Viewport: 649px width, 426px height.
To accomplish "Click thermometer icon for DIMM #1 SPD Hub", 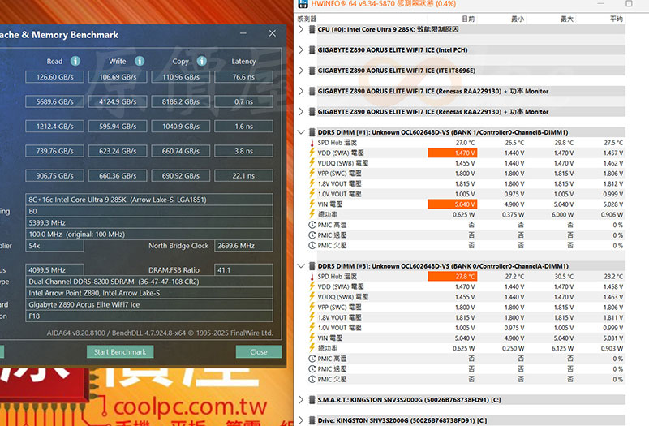I will [x=312, y=143].
